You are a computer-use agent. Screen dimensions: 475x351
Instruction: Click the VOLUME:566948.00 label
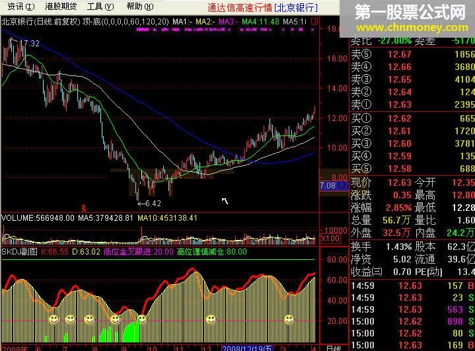pyautogui.click(x=38, y=218)
